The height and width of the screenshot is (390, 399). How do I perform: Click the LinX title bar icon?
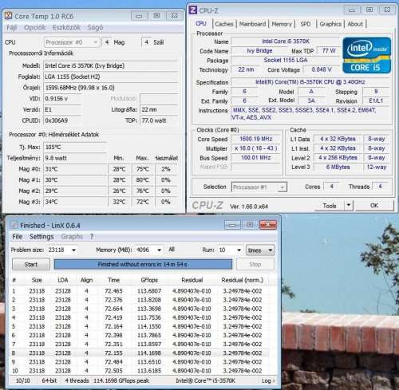coord(14,225)
